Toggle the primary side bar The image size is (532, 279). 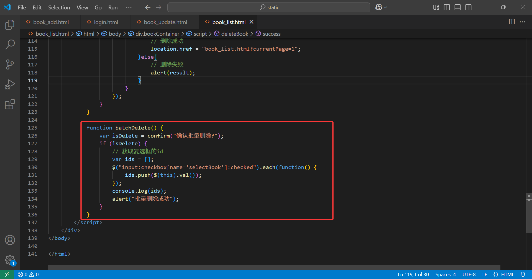coord(447,7)
